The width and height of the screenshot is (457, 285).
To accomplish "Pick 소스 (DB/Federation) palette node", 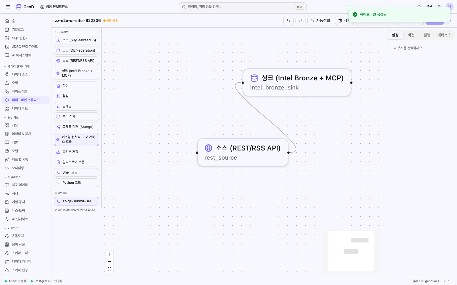I will 76,50.
